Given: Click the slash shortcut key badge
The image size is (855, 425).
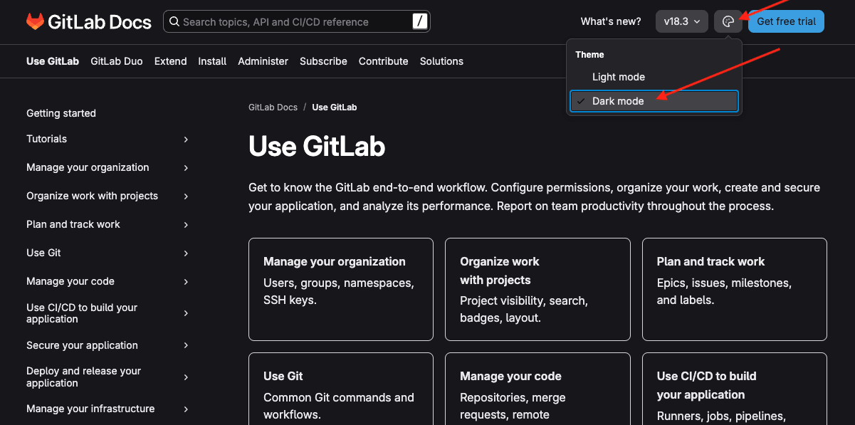Looking at the screenshot, I should pyautogui.click(x=419, y=21).
